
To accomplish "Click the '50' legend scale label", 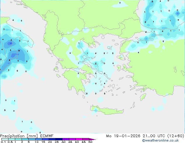I will pos(90,142).
